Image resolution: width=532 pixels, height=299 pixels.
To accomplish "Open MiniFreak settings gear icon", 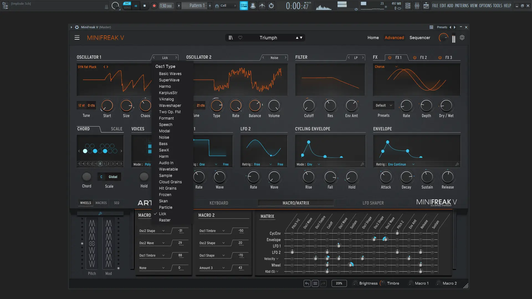I will (462, 38).
